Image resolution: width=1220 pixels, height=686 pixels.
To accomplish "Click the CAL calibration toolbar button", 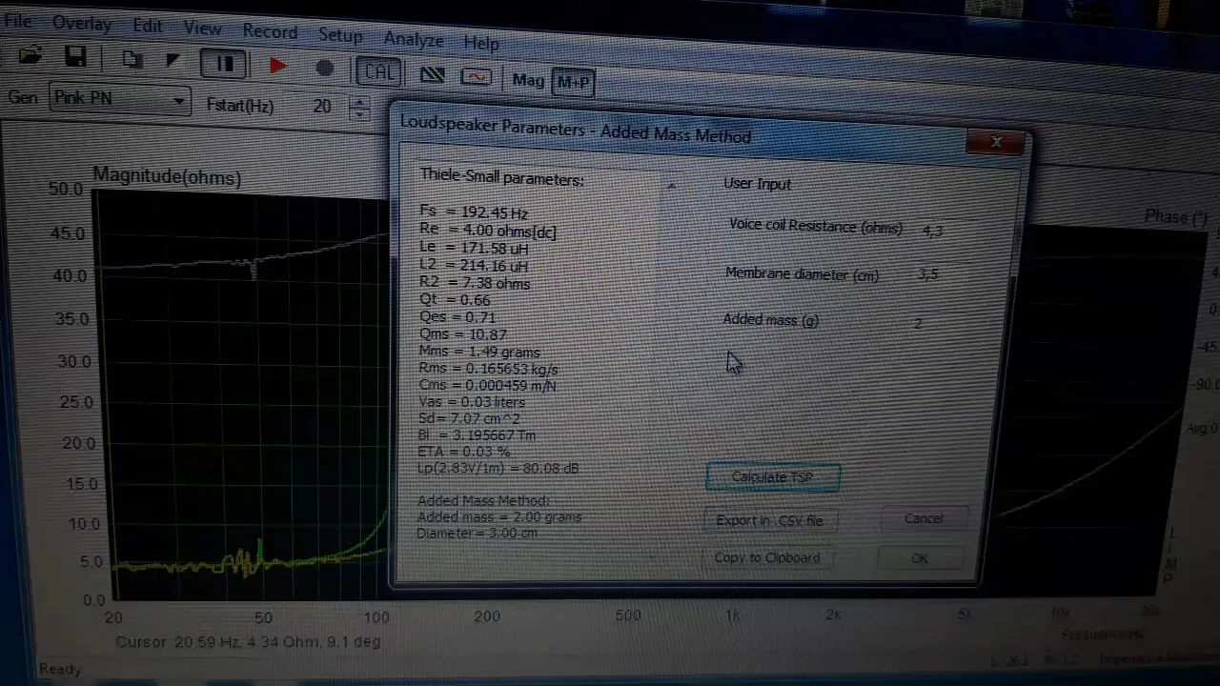I will (x=377, y=71).
